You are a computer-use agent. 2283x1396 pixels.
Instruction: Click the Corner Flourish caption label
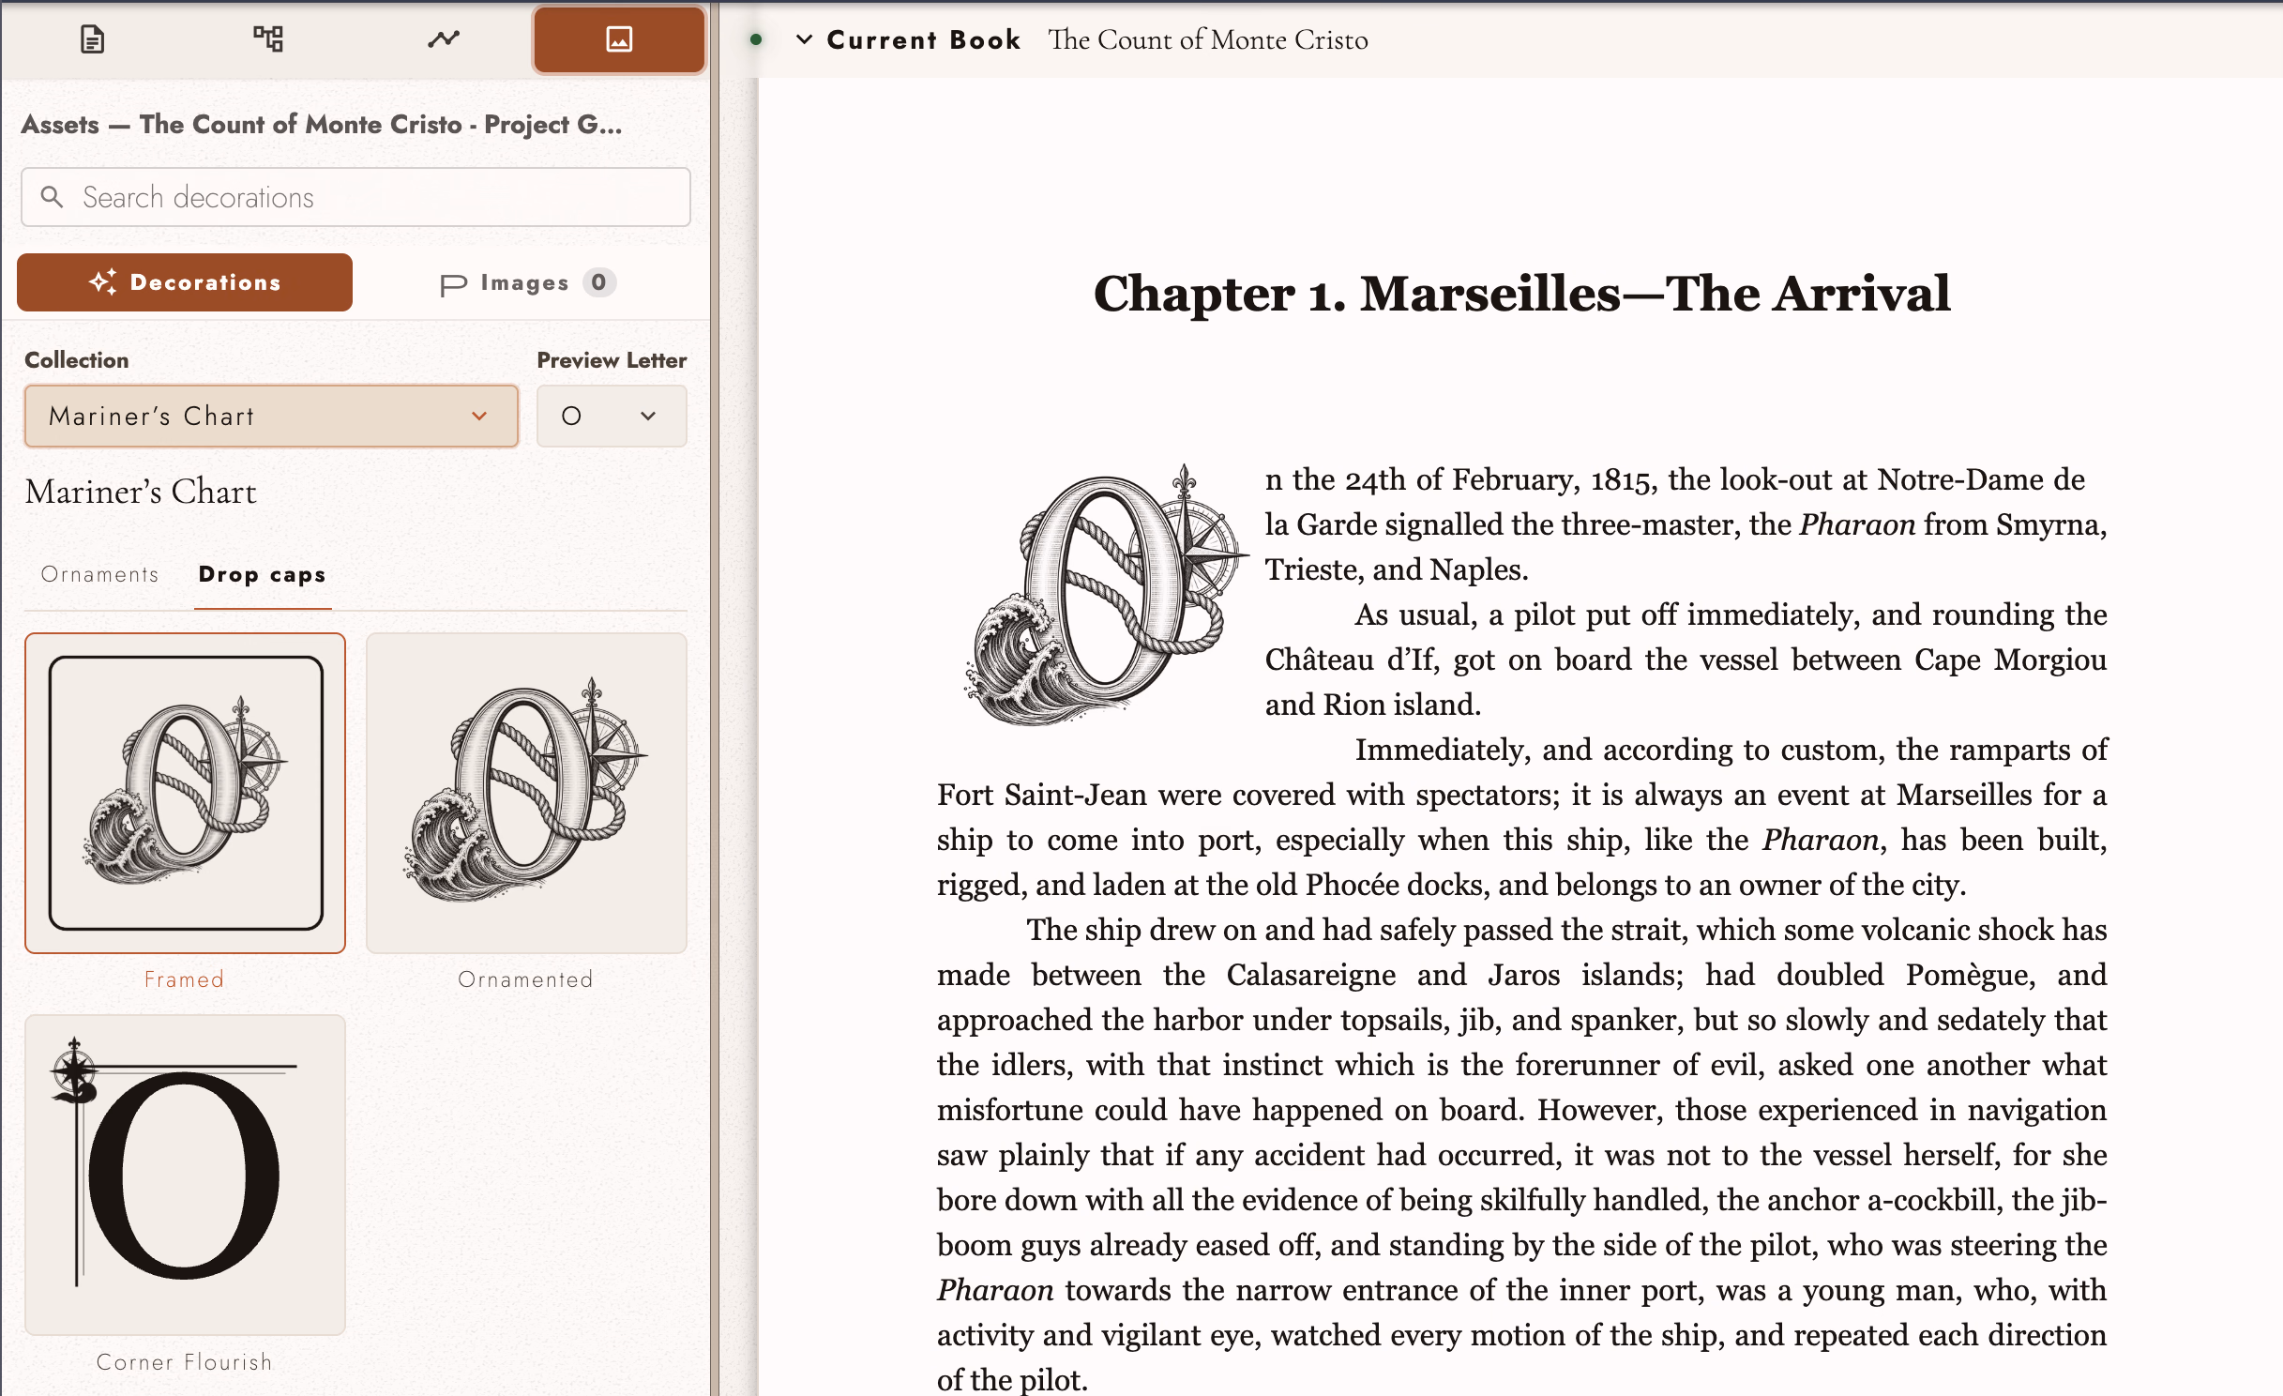point(185,1362)
